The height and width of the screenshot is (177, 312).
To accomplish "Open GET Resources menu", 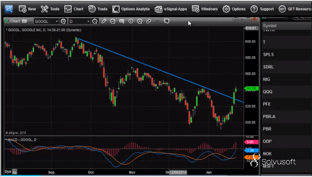I will tap(295, 9).
